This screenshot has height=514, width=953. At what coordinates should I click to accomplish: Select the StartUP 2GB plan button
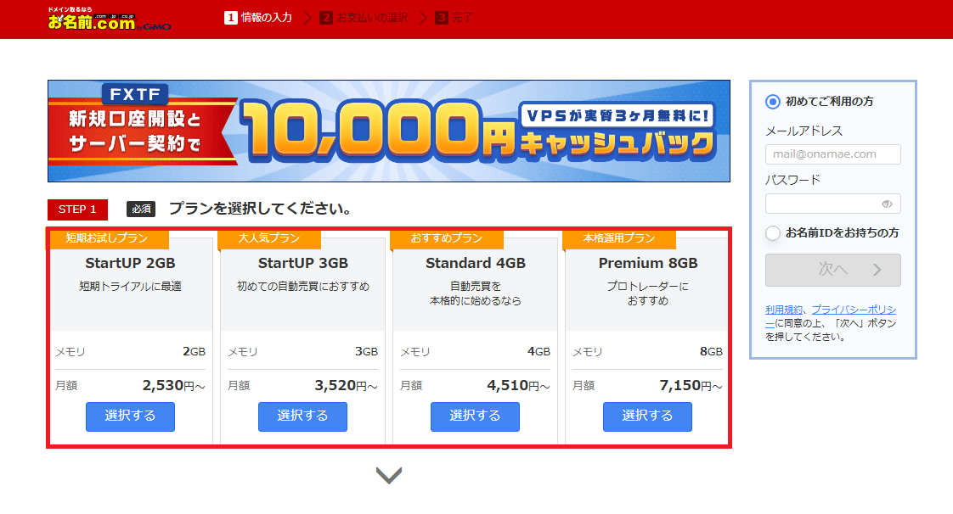tap(130, 416)
